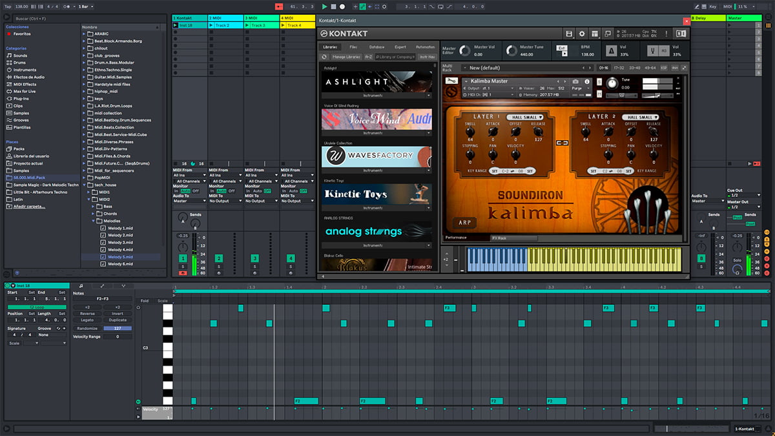
Task: Toggle the layer link icon between layers
Action: point(562,143)
